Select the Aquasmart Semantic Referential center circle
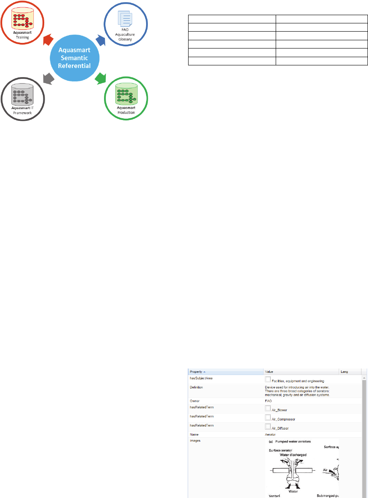 click(75, 58)
